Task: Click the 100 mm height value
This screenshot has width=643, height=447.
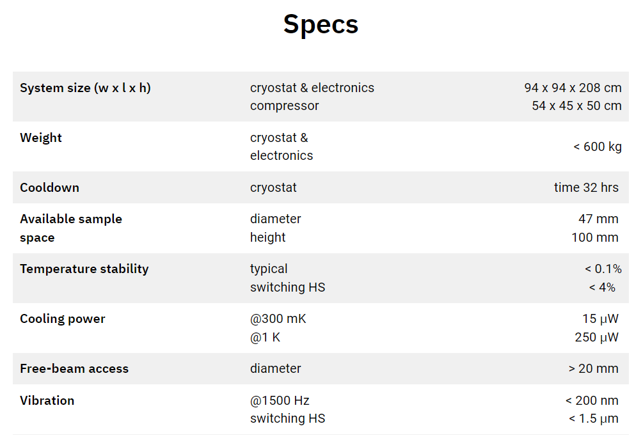Action: pyautogui.click(x=595, y=238)
